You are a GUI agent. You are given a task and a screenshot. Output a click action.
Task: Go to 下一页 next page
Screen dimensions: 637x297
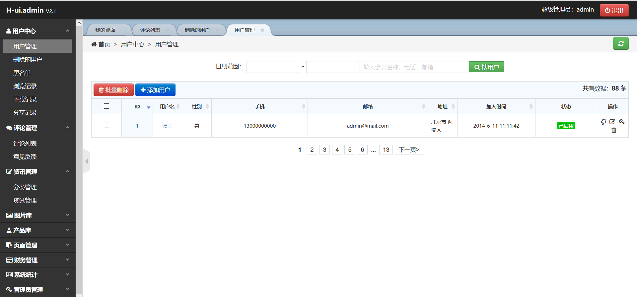[409, 150]
